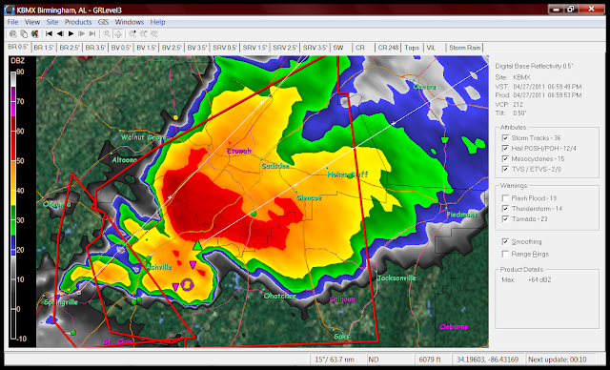The height and width of the screenshot is (370, 610).
Task: Select the SW spectrum width tab
Action: click(x=341, y=48)
